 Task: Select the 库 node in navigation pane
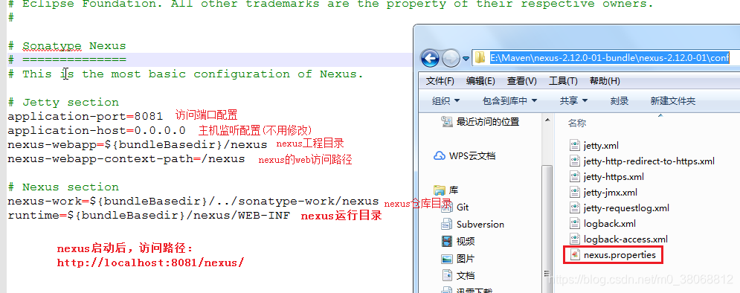pos(454,190)
